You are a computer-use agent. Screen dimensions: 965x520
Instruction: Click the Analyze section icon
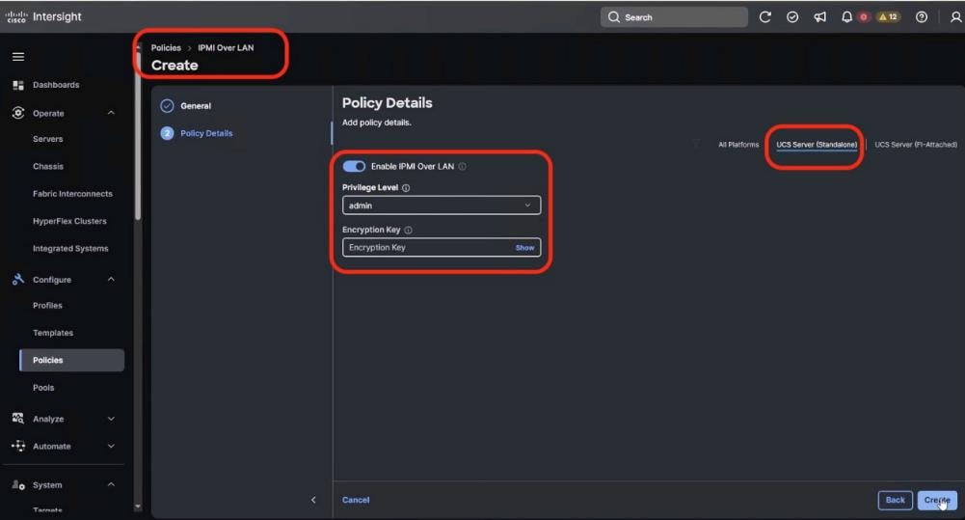pyautogui.click(x=18, y=419)
